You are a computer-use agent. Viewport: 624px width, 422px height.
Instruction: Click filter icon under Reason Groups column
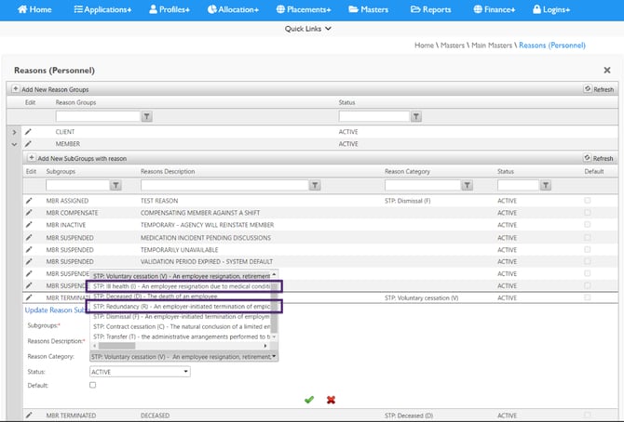click(x=147, y=117)
